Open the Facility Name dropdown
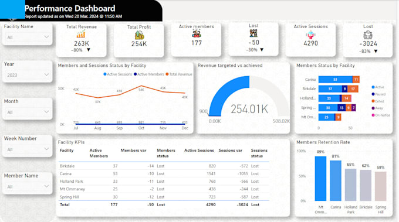Image resolution: width=399 pixels, height=222 pixels. [28, 37]
